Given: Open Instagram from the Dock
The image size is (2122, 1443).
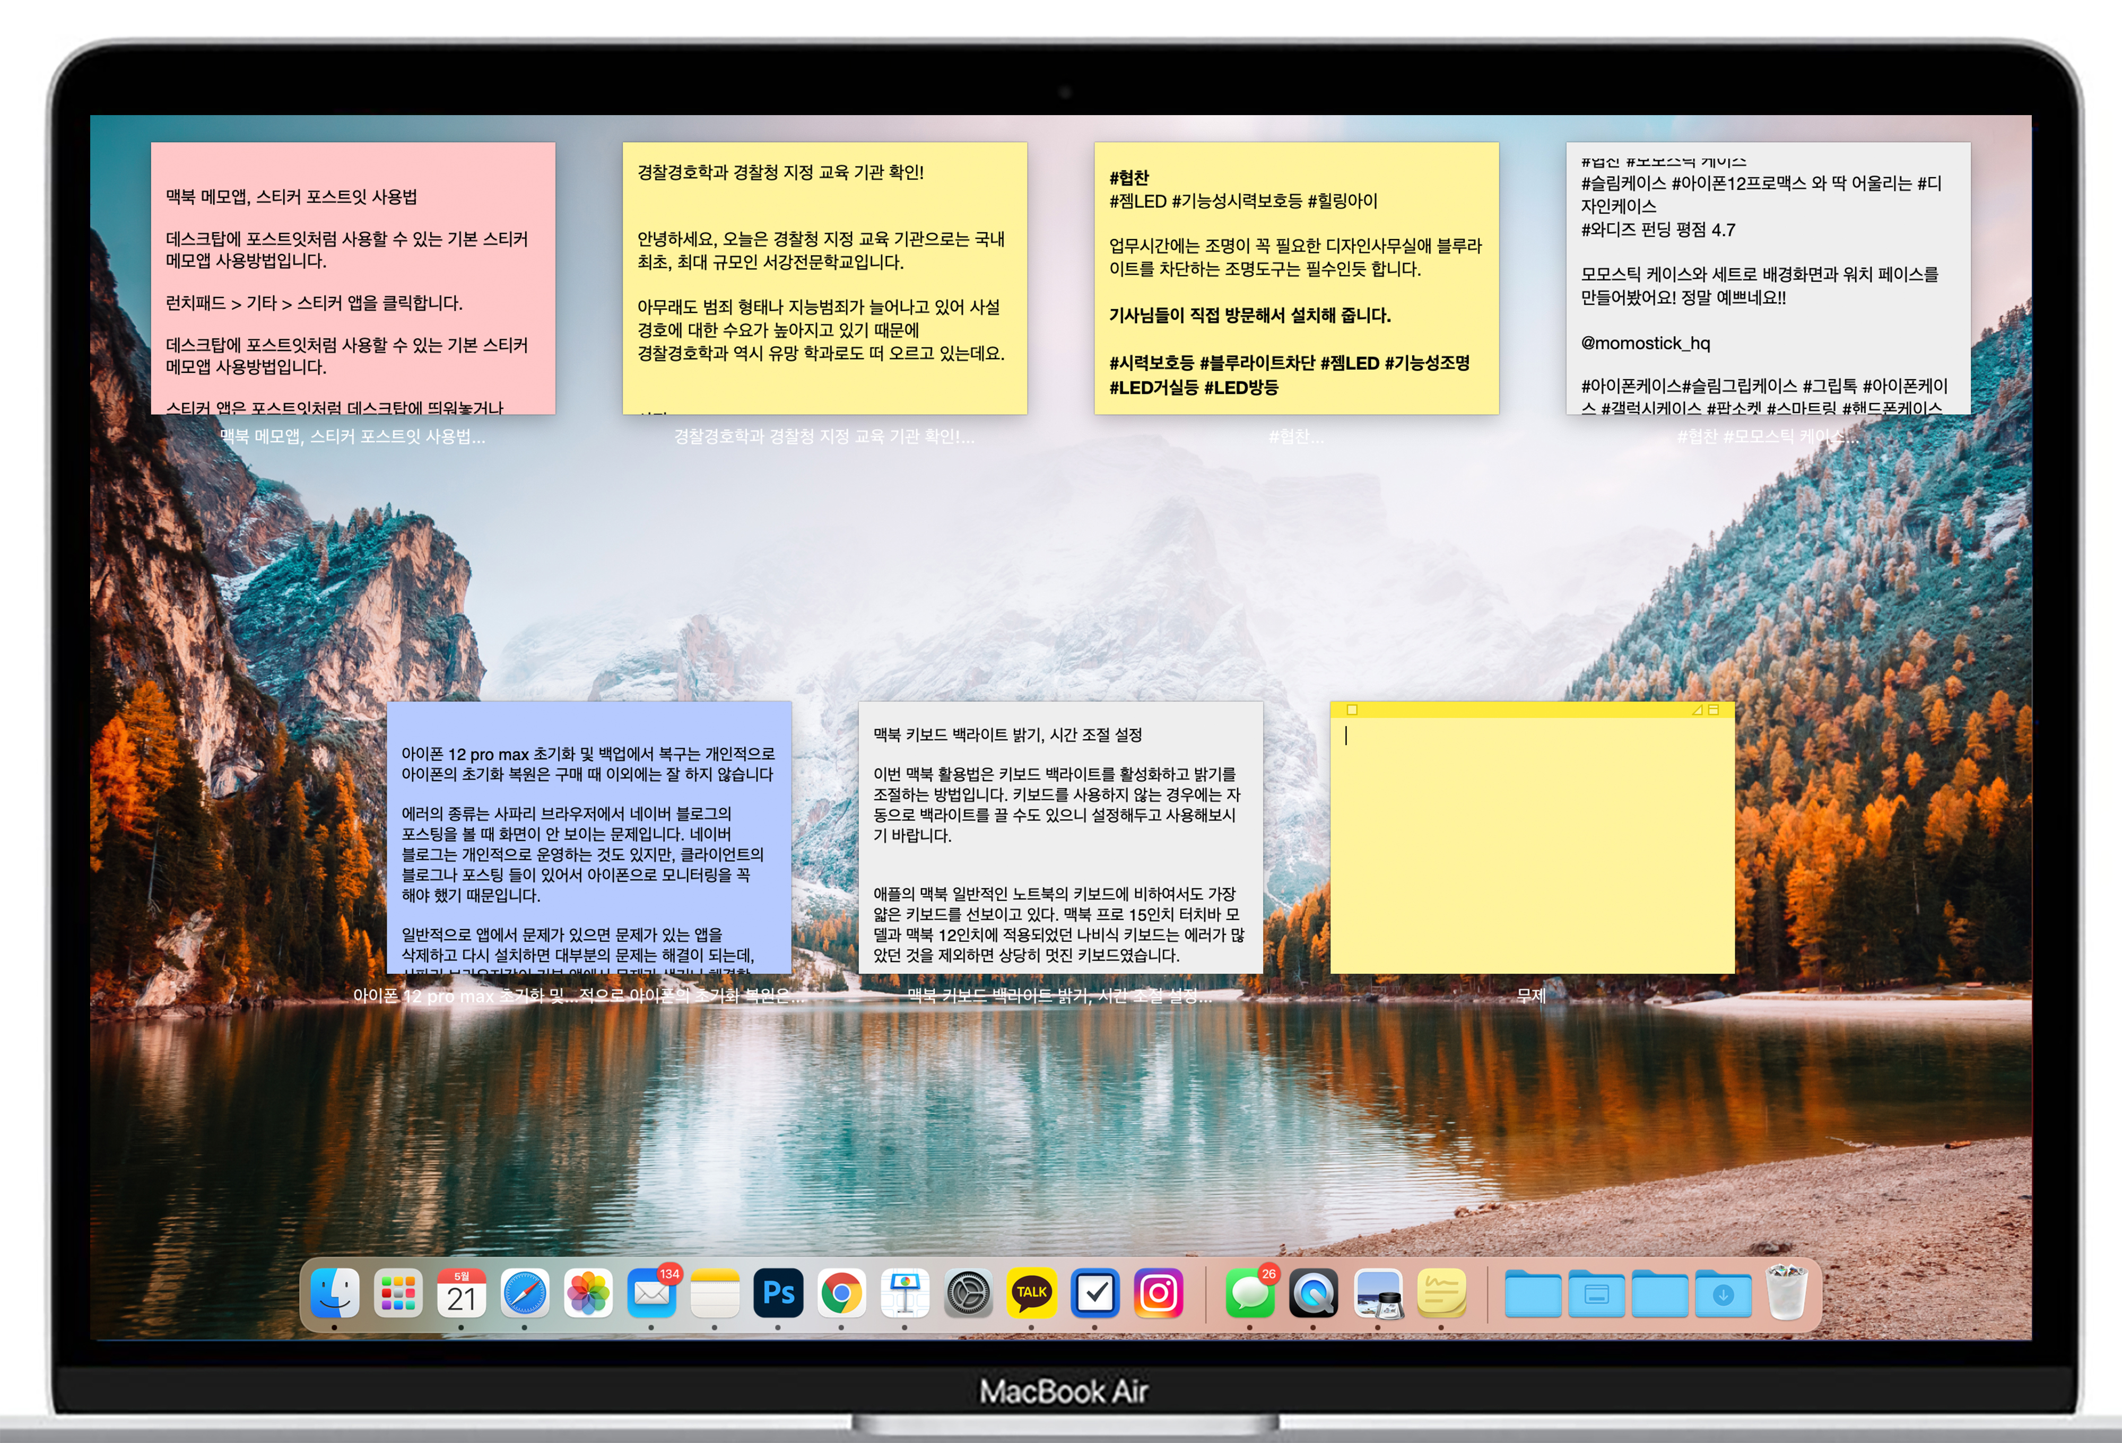Looking at the screenshot, I should click(1159, 1292).
